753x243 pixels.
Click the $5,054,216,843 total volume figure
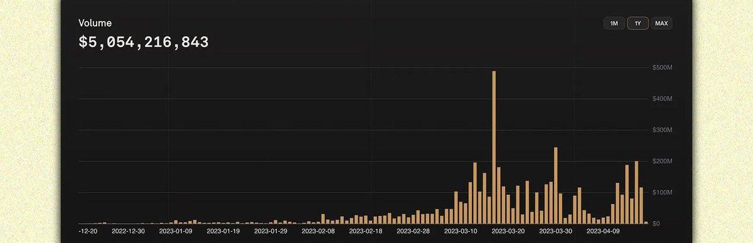tap(144, 43)
